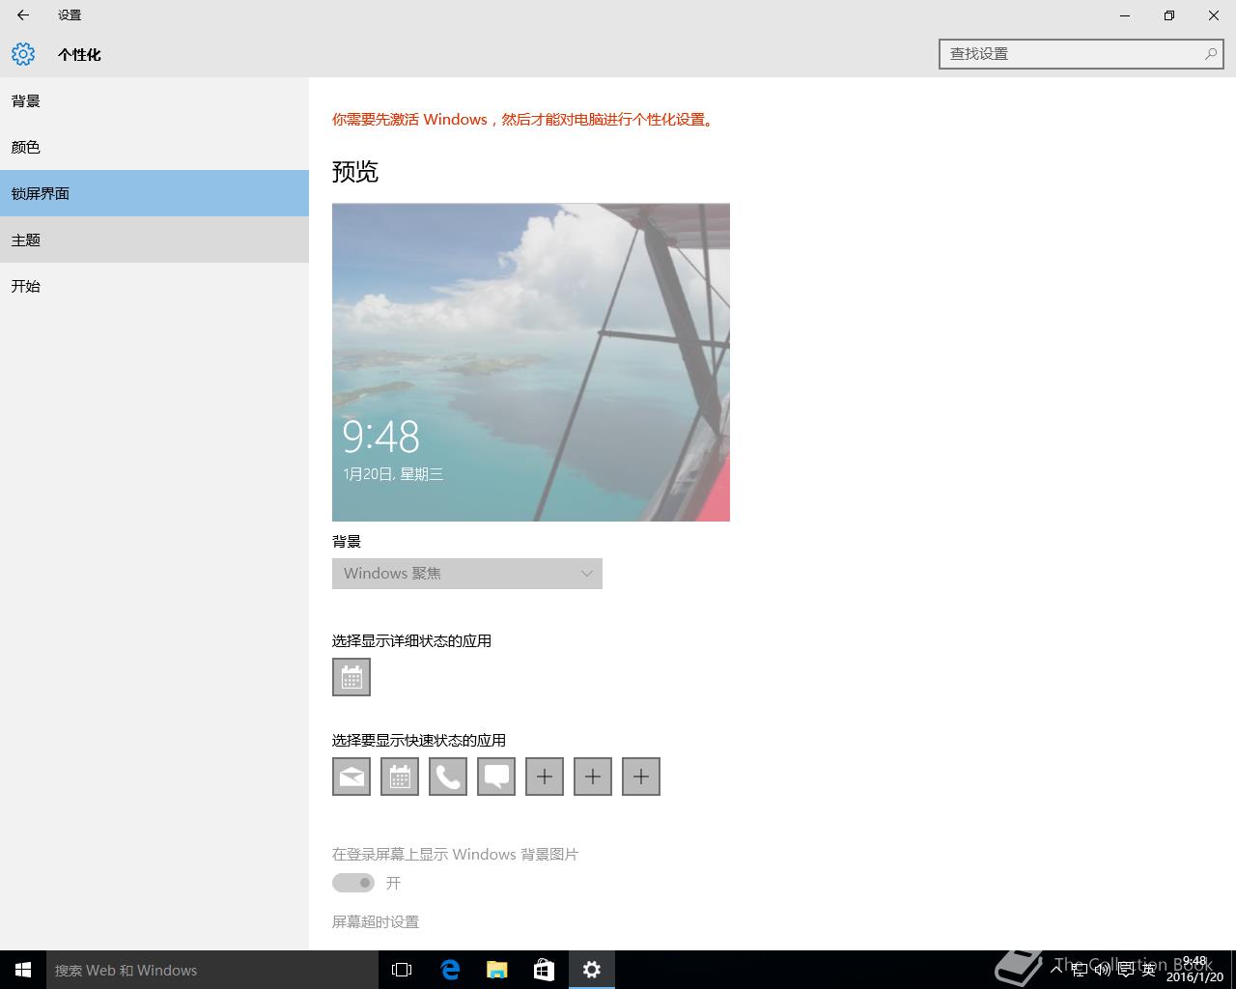The width and height of the screenshot is (1236, 989).
Task: Open File Explorer from the taskbar
Action: (497, 970)
